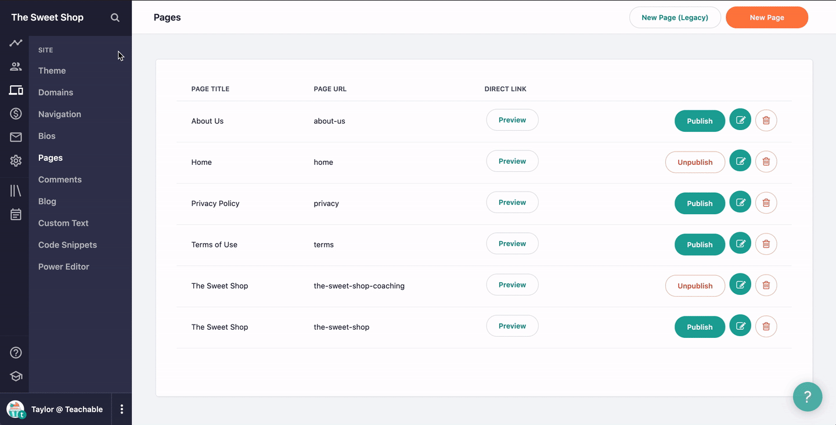Open the Power Editor
The image size is (836, 425).
pyautogui.click(x=64, y=266)
